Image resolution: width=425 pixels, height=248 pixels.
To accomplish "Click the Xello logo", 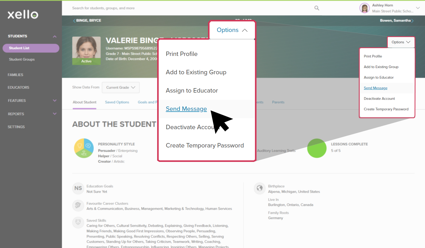I will point(23,14).
